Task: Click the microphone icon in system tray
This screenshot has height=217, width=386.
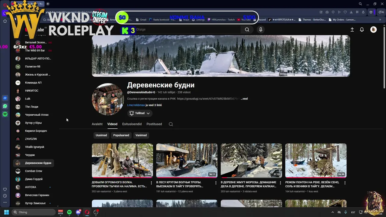Action: pyautogui.click(x=346, y=212)
